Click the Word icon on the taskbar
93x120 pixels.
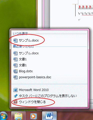point(49,116)
